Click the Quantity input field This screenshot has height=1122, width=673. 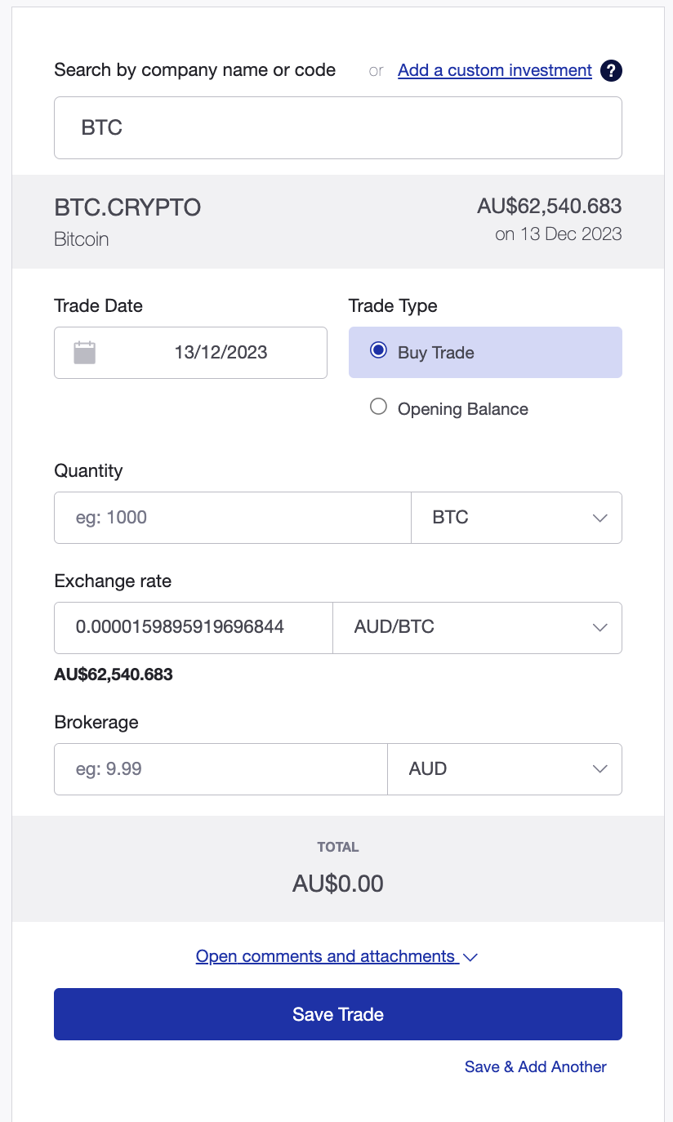232,517
